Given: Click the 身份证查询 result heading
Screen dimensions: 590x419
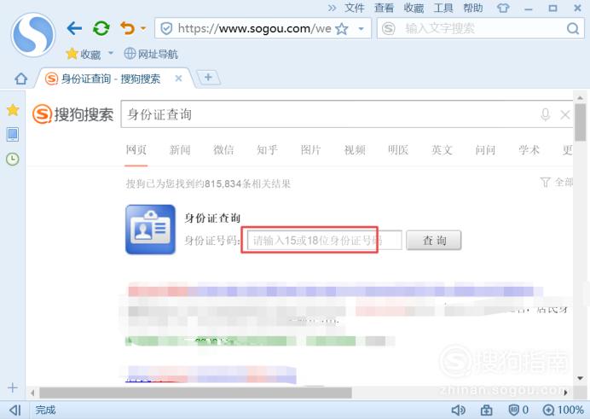Looking at the screenshot, I should click(212, 218).
